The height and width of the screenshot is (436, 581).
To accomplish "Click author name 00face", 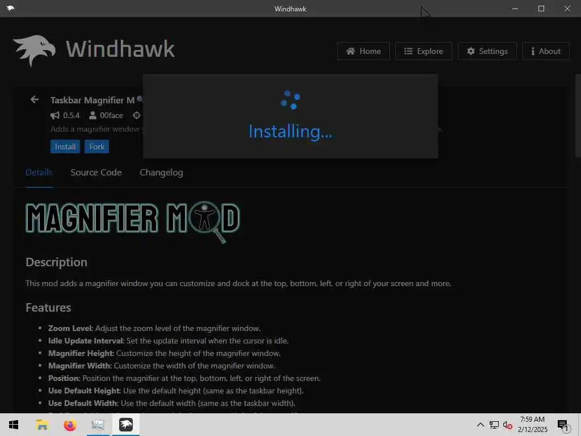I will tap(111, 115).
